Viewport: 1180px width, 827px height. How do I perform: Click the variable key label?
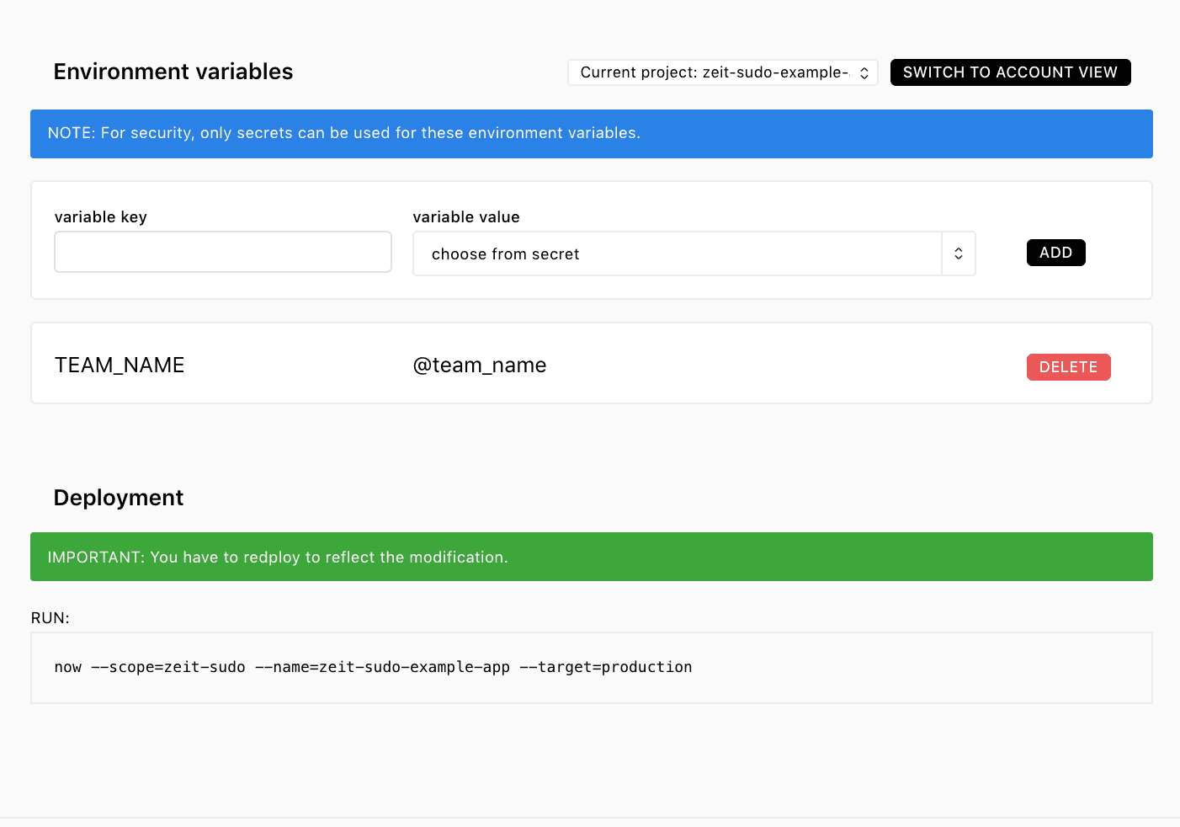pyautogui.click(x=101, y=217)
